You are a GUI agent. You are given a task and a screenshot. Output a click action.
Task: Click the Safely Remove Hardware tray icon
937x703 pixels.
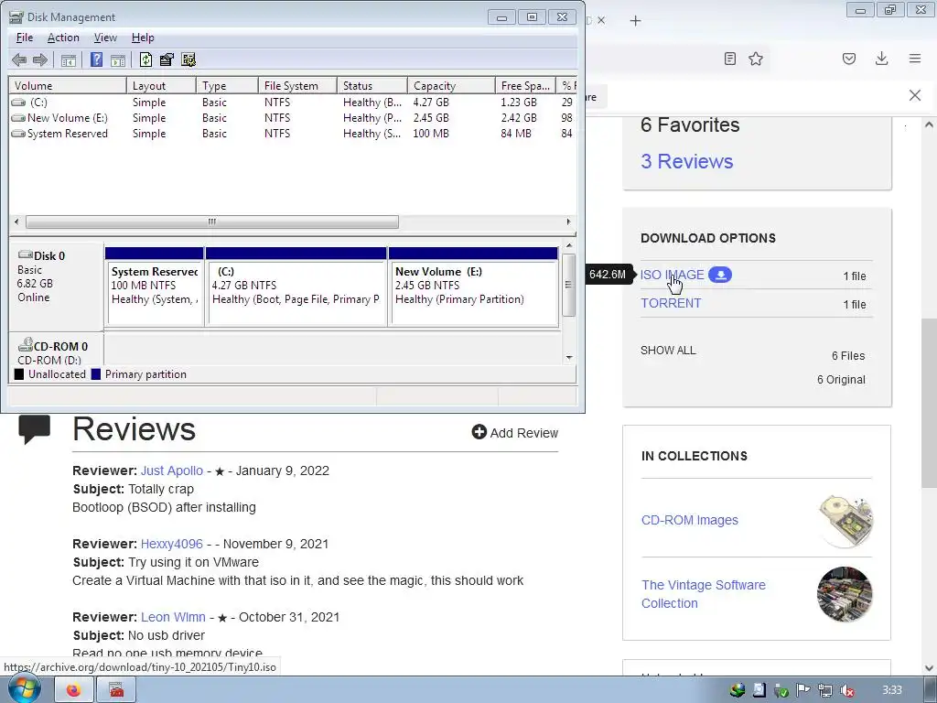(781, 690)
